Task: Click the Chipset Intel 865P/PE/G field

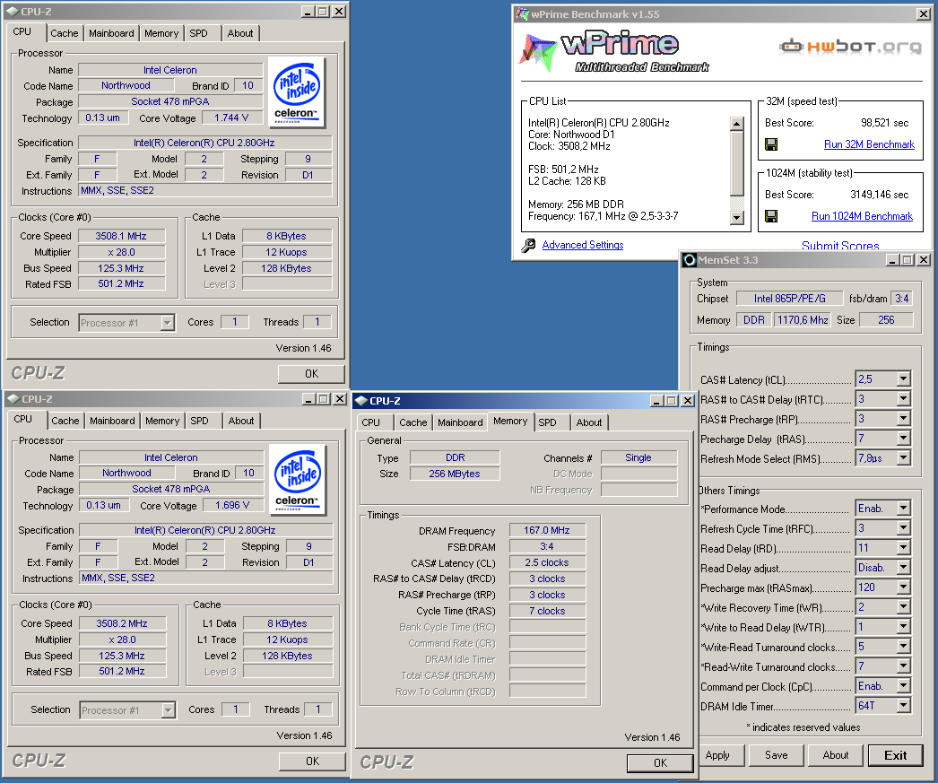Action: [x=790, y=299]
